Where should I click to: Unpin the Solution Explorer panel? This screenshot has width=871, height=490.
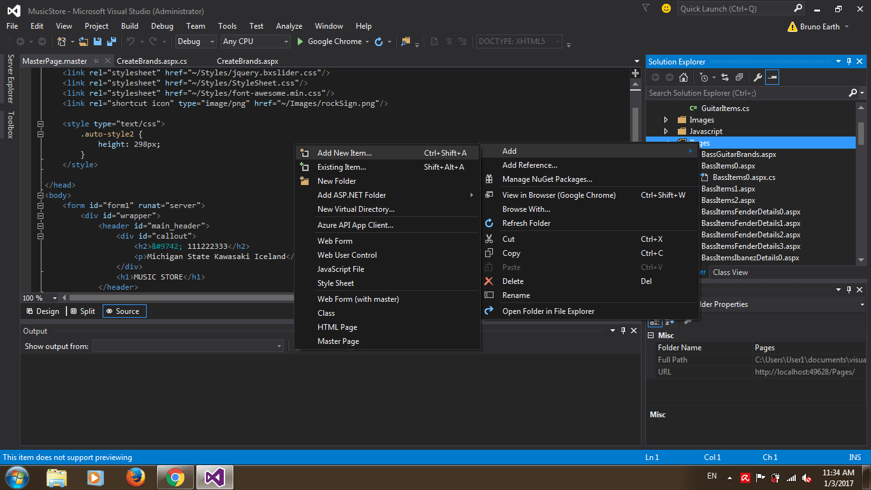848,61
